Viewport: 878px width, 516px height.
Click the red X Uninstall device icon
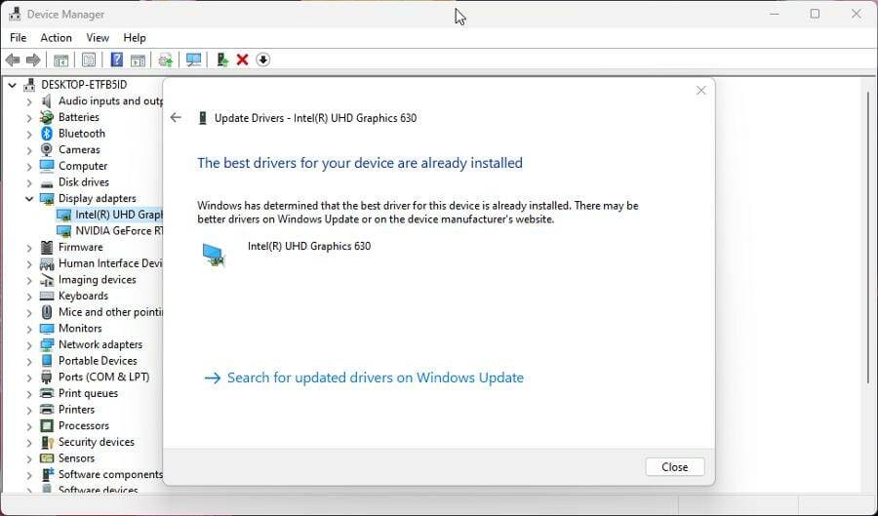[x=243, y=60]
